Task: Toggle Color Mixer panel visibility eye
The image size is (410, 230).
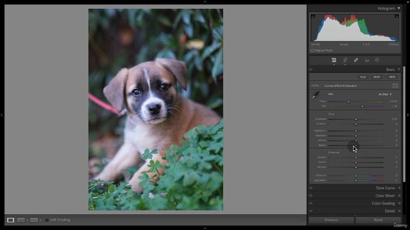Action: [311, 195]
